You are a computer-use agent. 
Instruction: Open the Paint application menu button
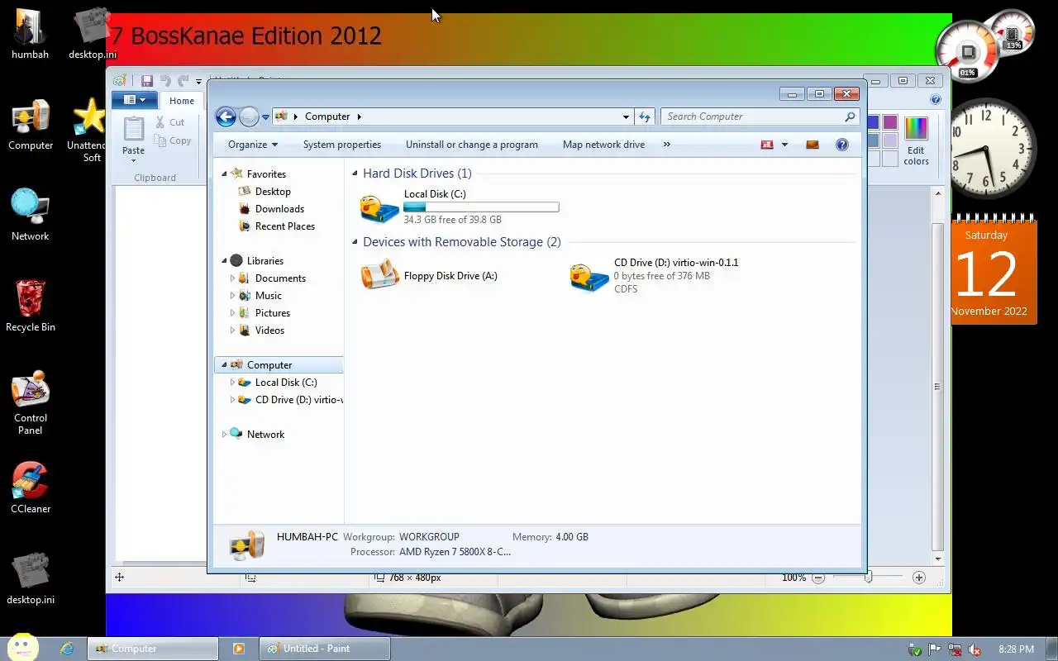pyautogui.click(x=134, y=100)
